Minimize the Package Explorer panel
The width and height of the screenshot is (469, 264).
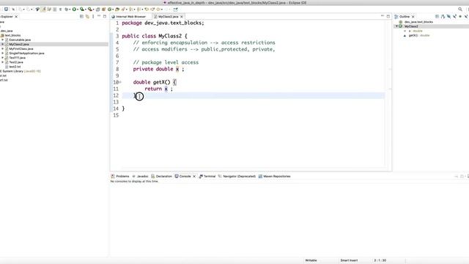[x=99, y=16]
